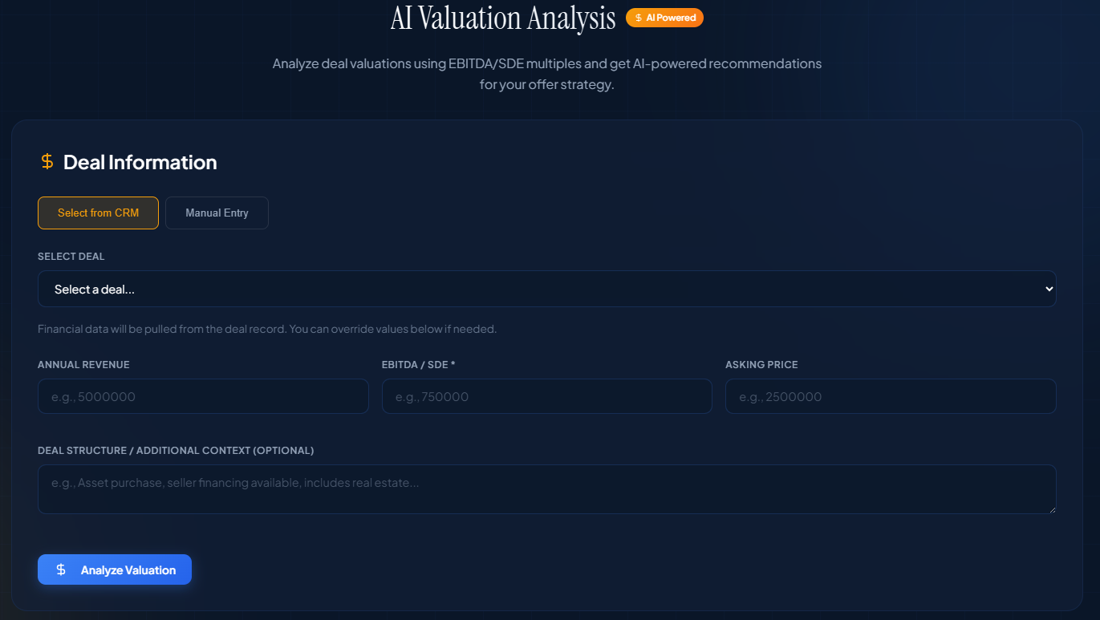Click the dollar symbol inside the orange badge
The width and height of the screenshot is (1100, 620).
click(x=639, y=17)
